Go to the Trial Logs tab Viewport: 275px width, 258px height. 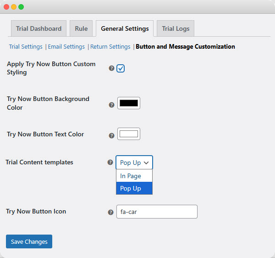click(176, 28)
